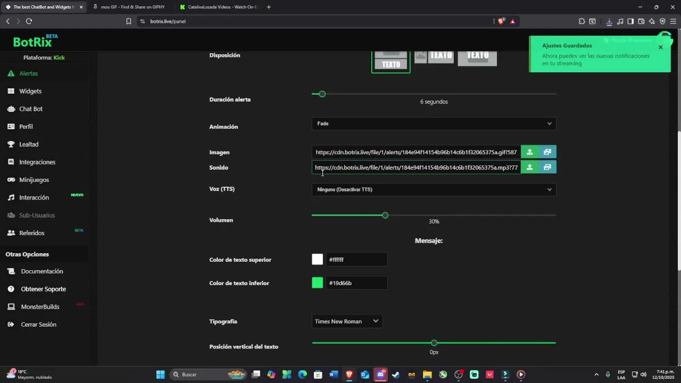Upload a file for Imagen
The image size is (681, 383).
[x=529, y=152]
